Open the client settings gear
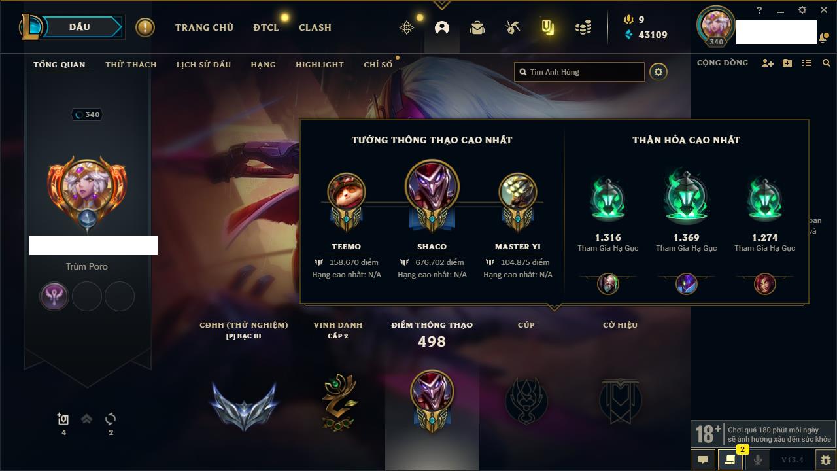Viewport: 837px width, 471px height. 802,10
